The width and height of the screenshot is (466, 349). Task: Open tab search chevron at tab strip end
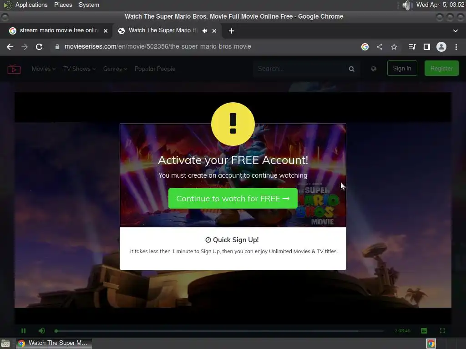pos(455,31)
